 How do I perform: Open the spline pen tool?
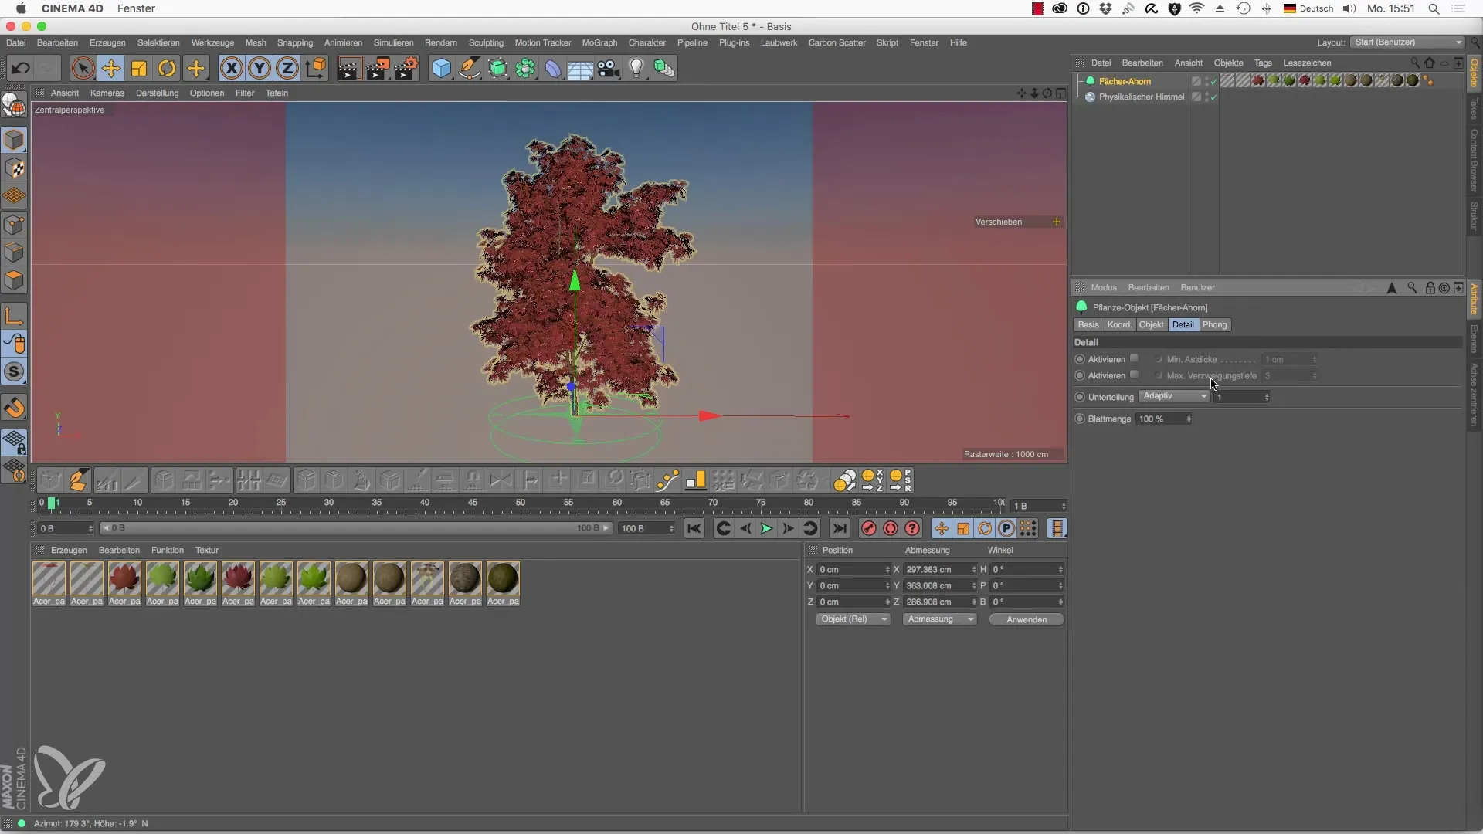(470, 69)
